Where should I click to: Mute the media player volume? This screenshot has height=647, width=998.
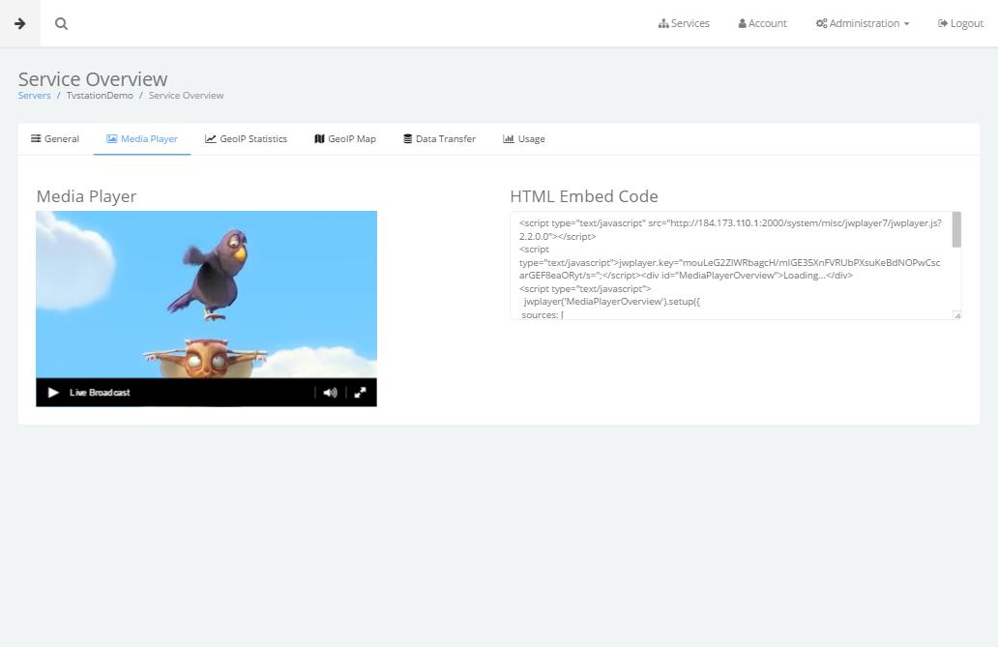[x=331, y=393]
